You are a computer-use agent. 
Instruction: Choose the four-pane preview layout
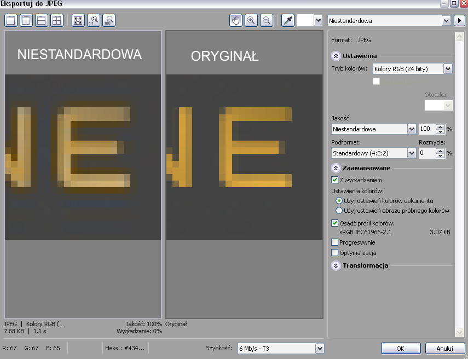56,21
